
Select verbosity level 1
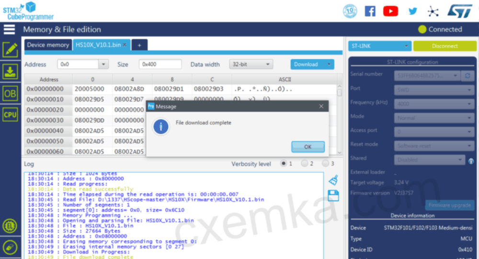click(x=284, y=164)
